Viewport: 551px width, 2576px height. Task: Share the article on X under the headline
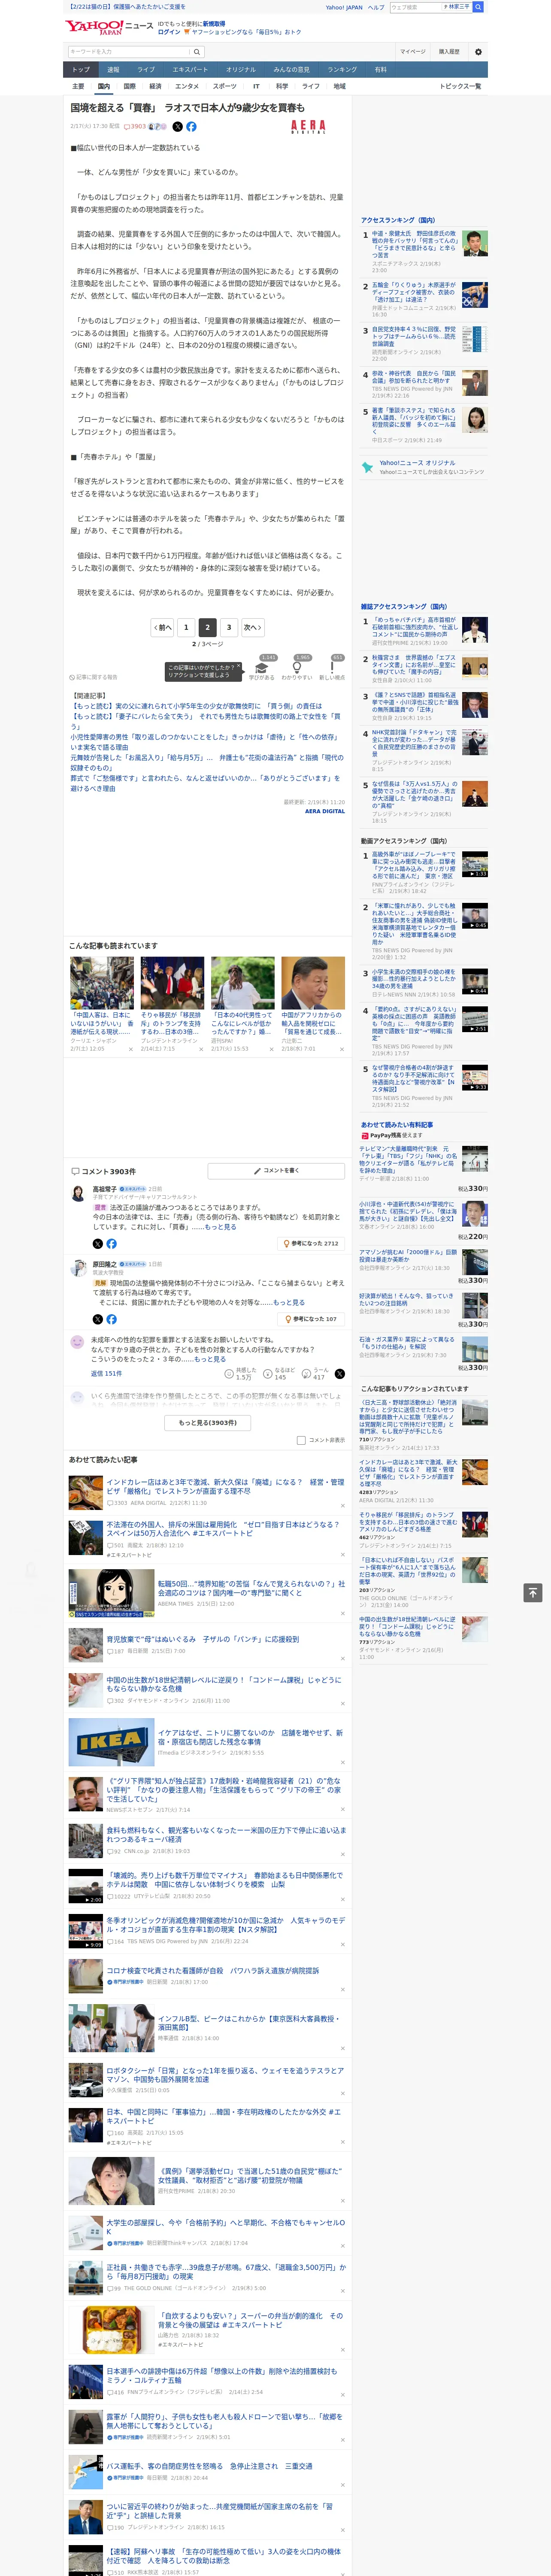pyautogui.click(x=178, y=127)
